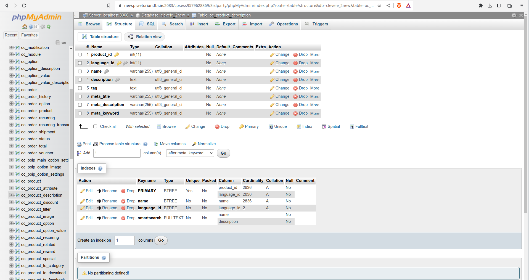Image resolution: width=529 pixels, height=280 pixels.
Task: Open Partitions help question icon
Action: (x=104, y=258)
